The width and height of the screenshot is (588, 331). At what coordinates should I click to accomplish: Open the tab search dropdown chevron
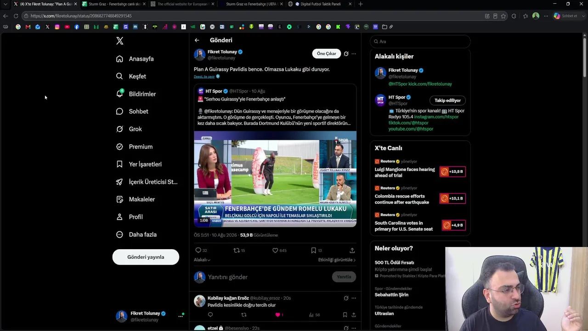coord(5,4)
